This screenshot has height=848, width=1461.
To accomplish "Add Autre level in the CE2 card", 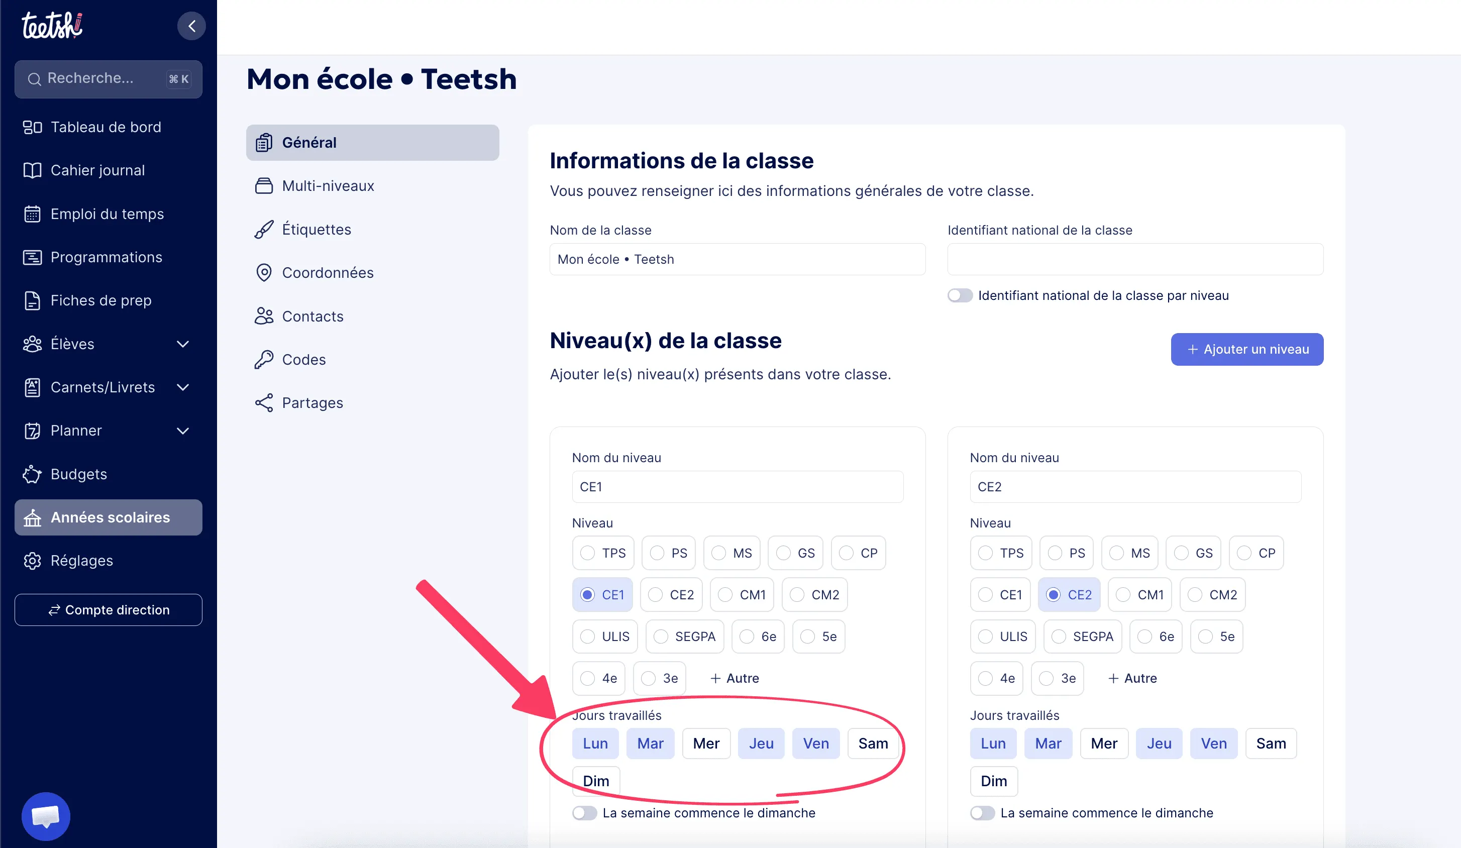I will (x=1132, y=678).
